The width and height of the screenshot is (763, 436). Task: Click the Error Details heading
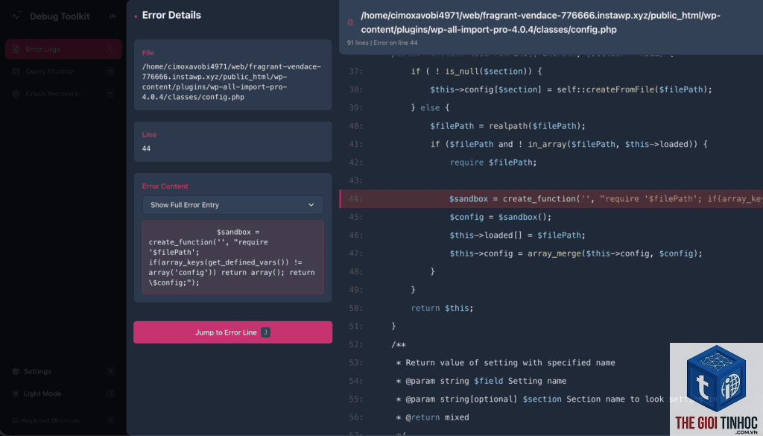171,15
